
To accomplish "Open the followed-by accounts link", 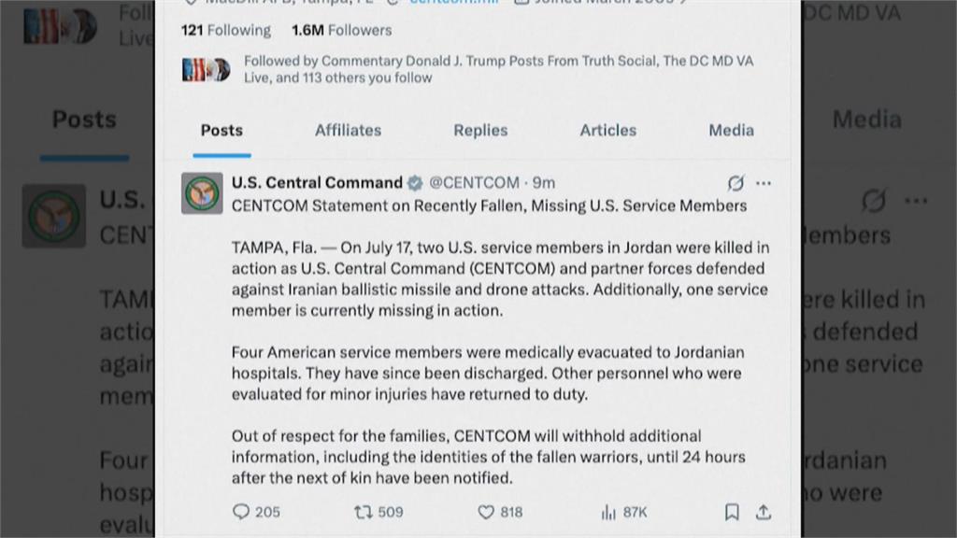I will tap(499, 69).
